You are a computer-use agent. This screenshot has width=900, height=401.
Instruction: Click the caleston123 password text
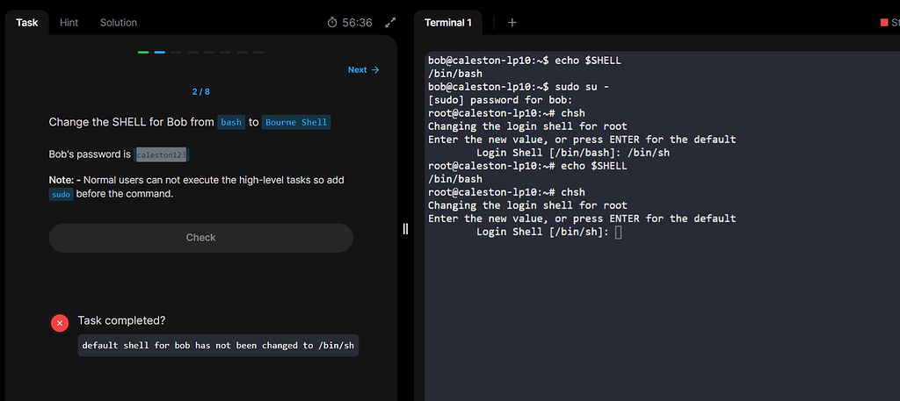tap(162, 154)
